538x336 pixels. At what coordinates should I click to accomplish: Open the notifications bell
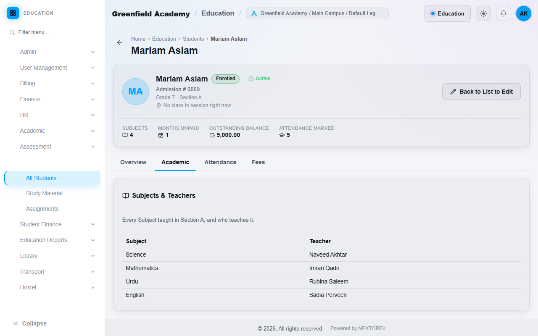pyautogui.click(x=504, y=13)
